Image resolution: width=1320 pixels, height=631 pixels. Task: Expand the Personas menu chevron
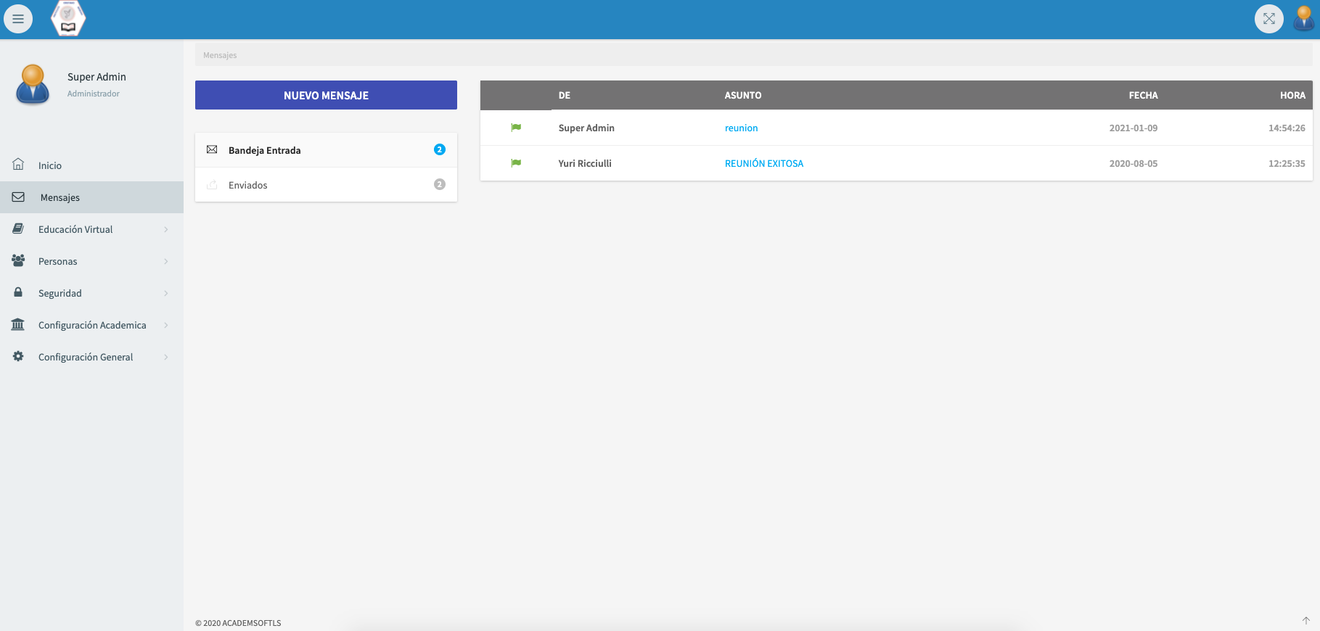[x=166, y=261]
